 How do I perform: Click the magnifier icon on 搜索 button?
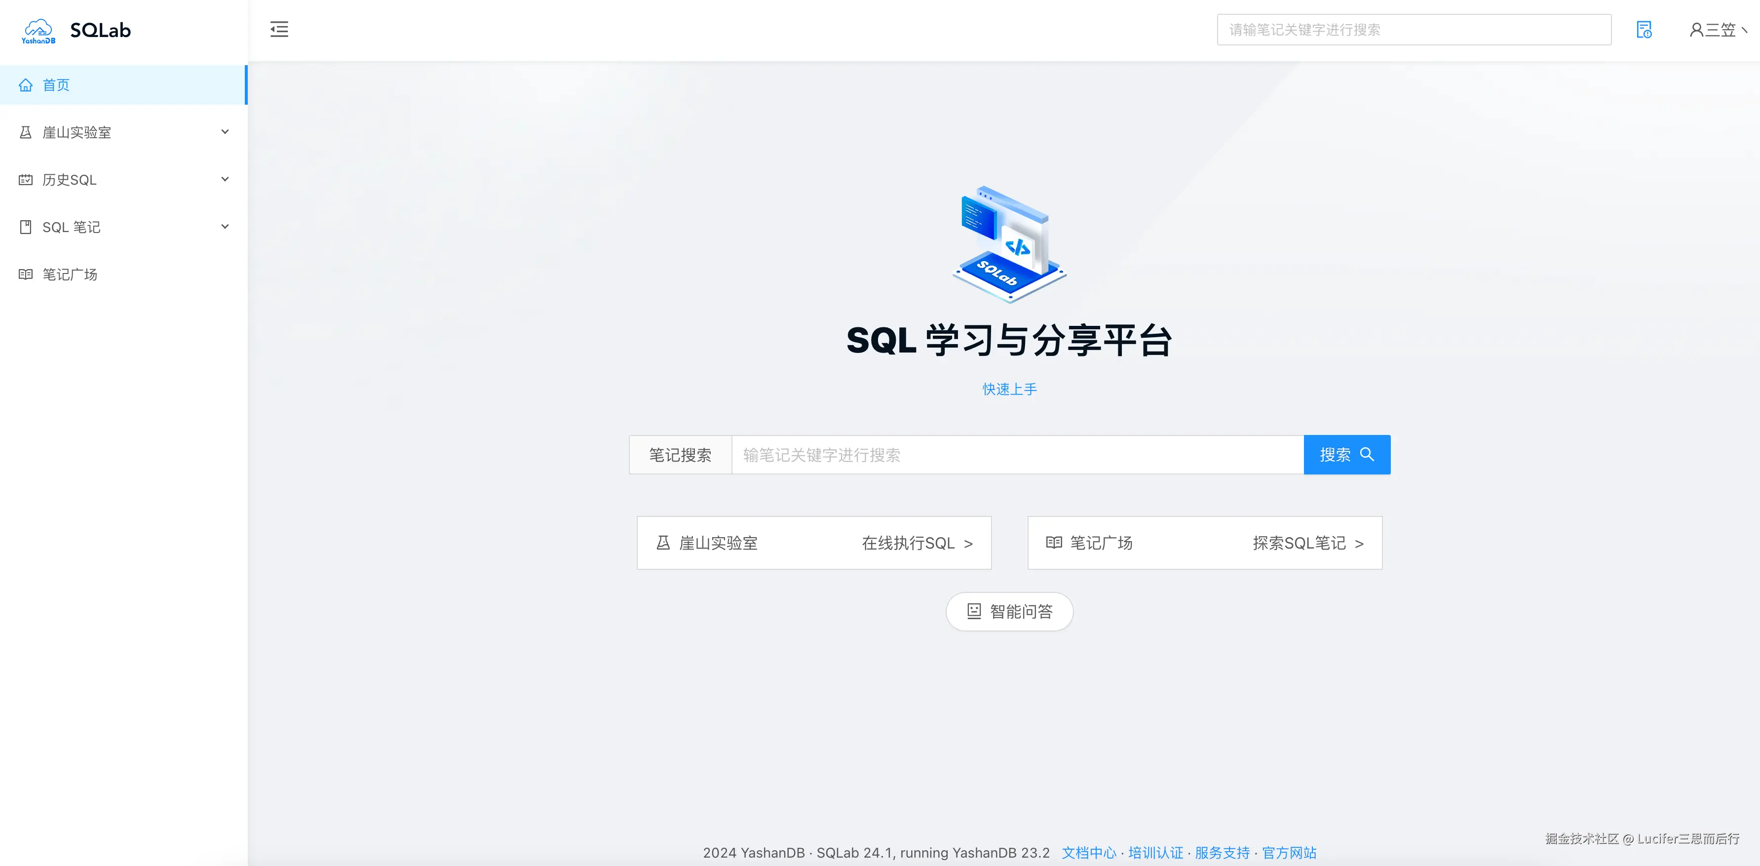click(x=1367, y=454)
